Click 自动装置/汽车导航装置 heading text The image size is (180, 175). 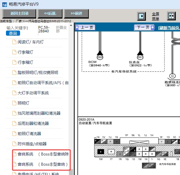(x=95, y=123)
